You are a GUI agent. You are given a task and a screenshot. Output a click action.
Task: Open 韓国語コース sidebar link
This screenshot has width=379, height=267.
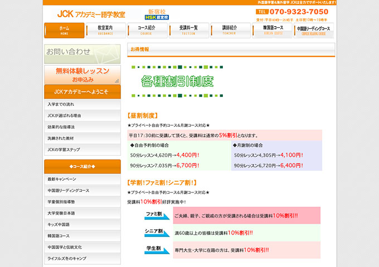(x=82, y=236)
